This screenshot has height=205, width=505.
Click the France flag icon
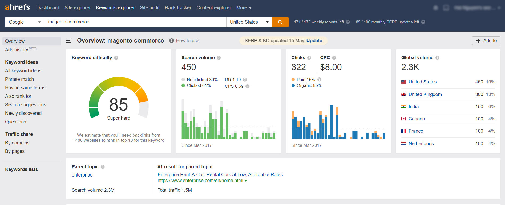(404, 131)
